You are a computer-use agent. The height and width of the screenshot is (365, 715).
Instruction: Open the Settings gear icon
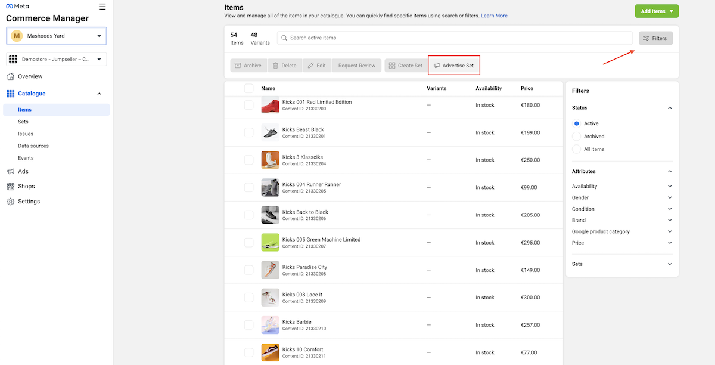11,202
